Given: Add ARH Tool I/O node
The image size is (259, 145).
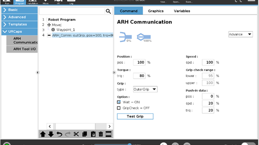Looking at the screenshot, I should click(x=22, y=49).
